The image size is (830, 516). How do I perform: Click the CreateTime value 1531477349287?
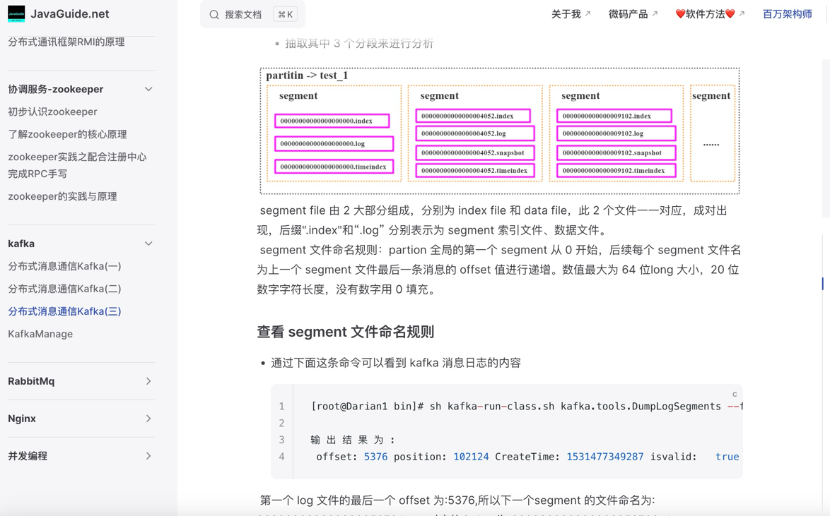point(605,457)
